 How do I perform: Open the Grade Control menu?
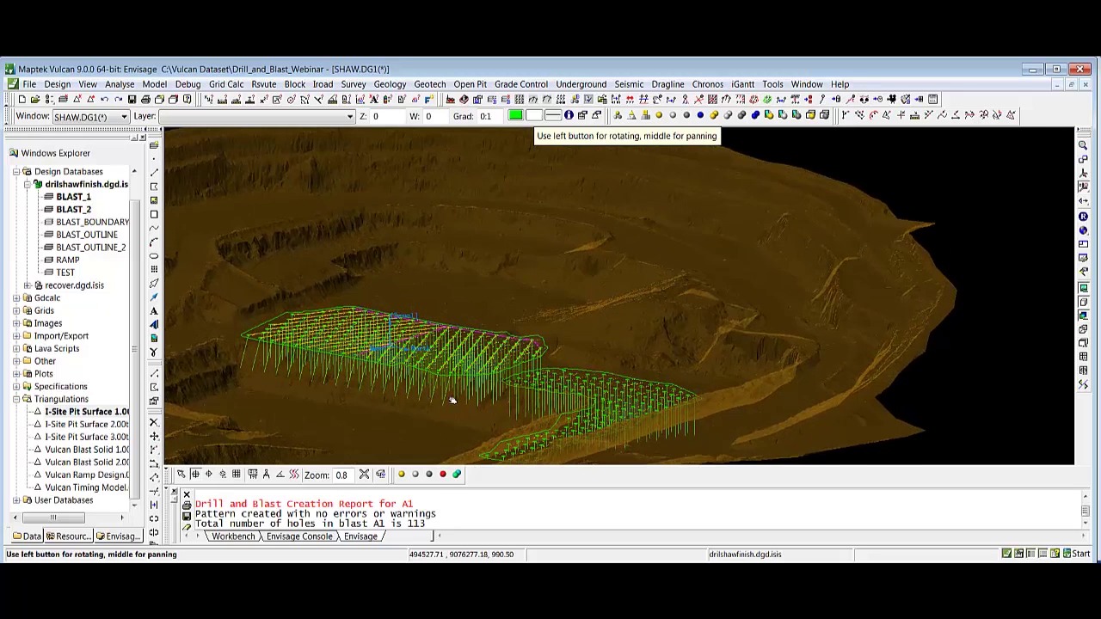coord(520,84)
